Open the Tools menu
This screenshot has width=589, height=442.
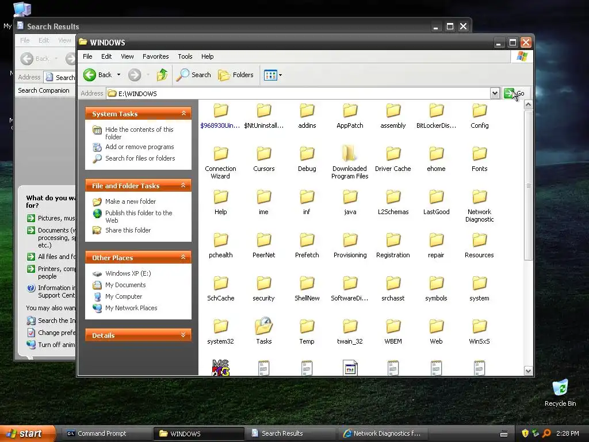[185, 56]
